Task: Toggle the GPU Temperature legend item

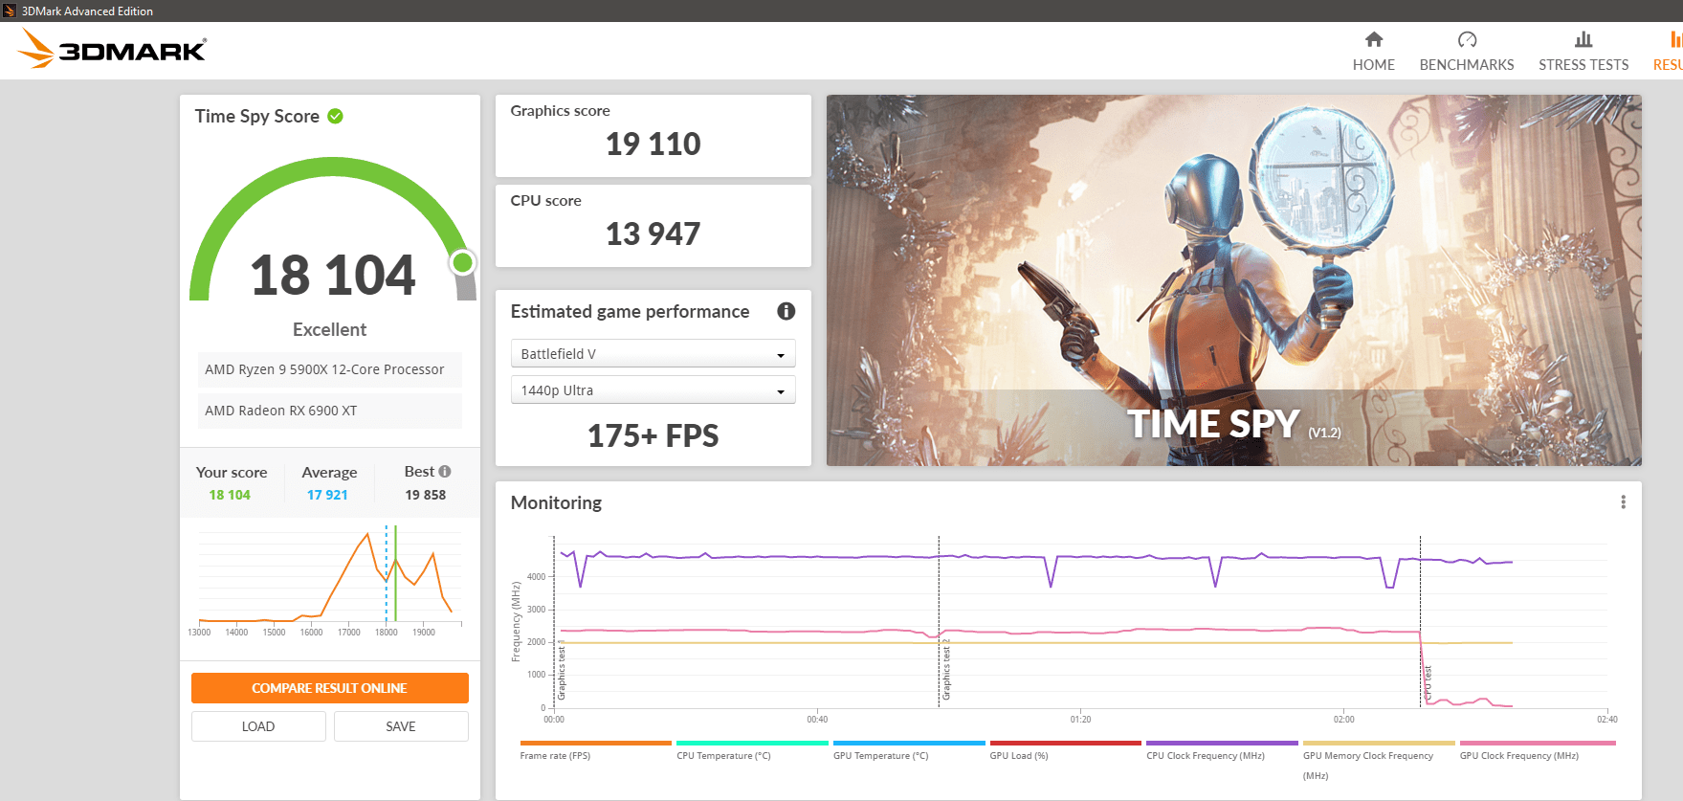Action: pos(909,749)
